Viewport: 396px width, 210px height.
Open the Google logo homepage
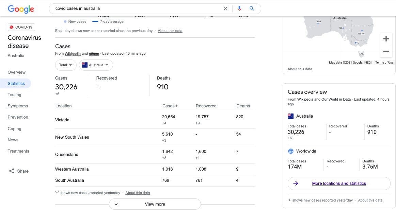(21, 9)
